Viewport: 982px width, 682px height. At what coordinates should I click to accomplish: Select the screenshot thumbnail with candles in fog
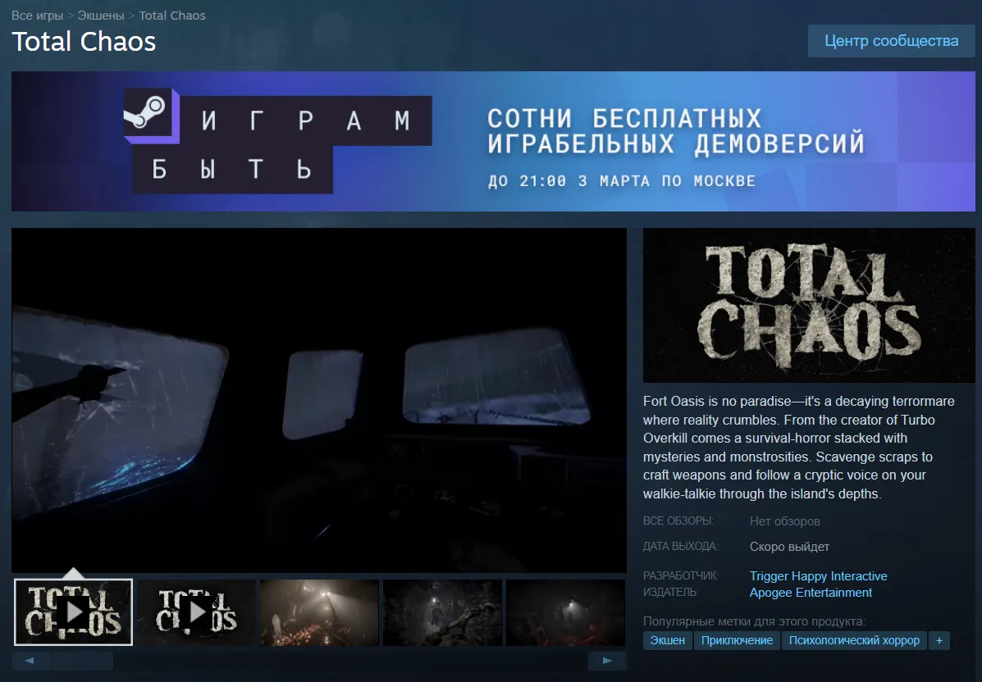pyautogui.click(x=319, y=612)
